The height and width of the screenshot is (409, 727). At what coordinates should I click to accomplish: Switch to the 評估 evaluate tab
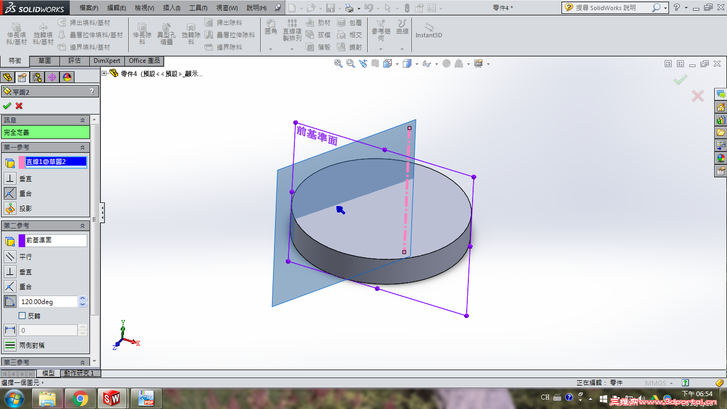[75, 61]
